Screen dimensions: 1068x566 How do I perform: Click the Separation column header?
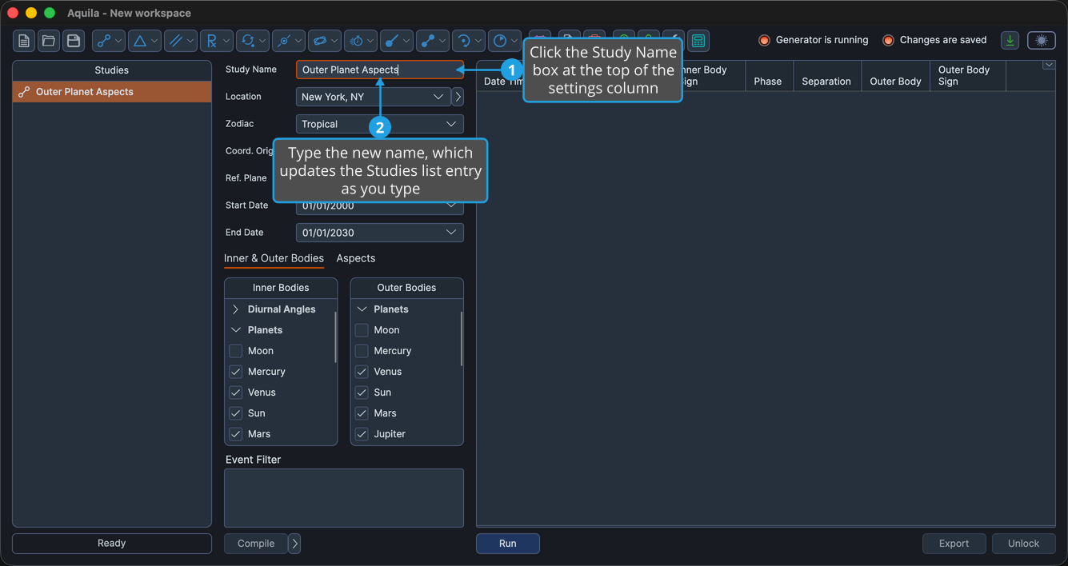(x=827, y=76)
